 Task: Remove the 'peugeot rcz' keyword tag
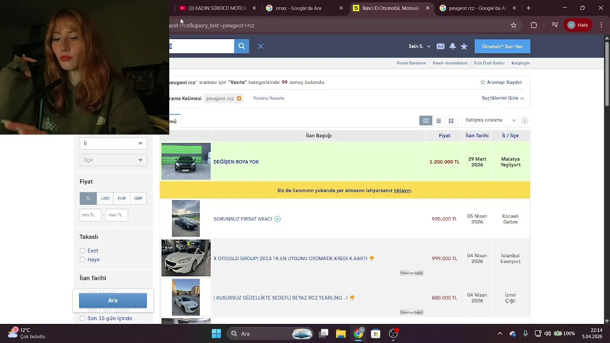pyautogui.click(x=239, y=99)
